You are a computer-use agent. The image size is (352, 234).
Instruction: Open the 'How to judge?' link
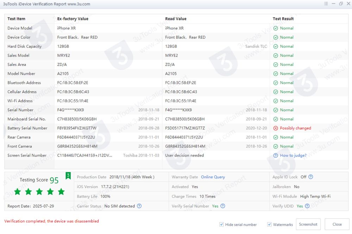[x=293, y=155]
